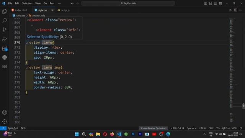Viewport: 245px width, 138px height.
Task: Open the Search view in activity bar
Action: 5,20
